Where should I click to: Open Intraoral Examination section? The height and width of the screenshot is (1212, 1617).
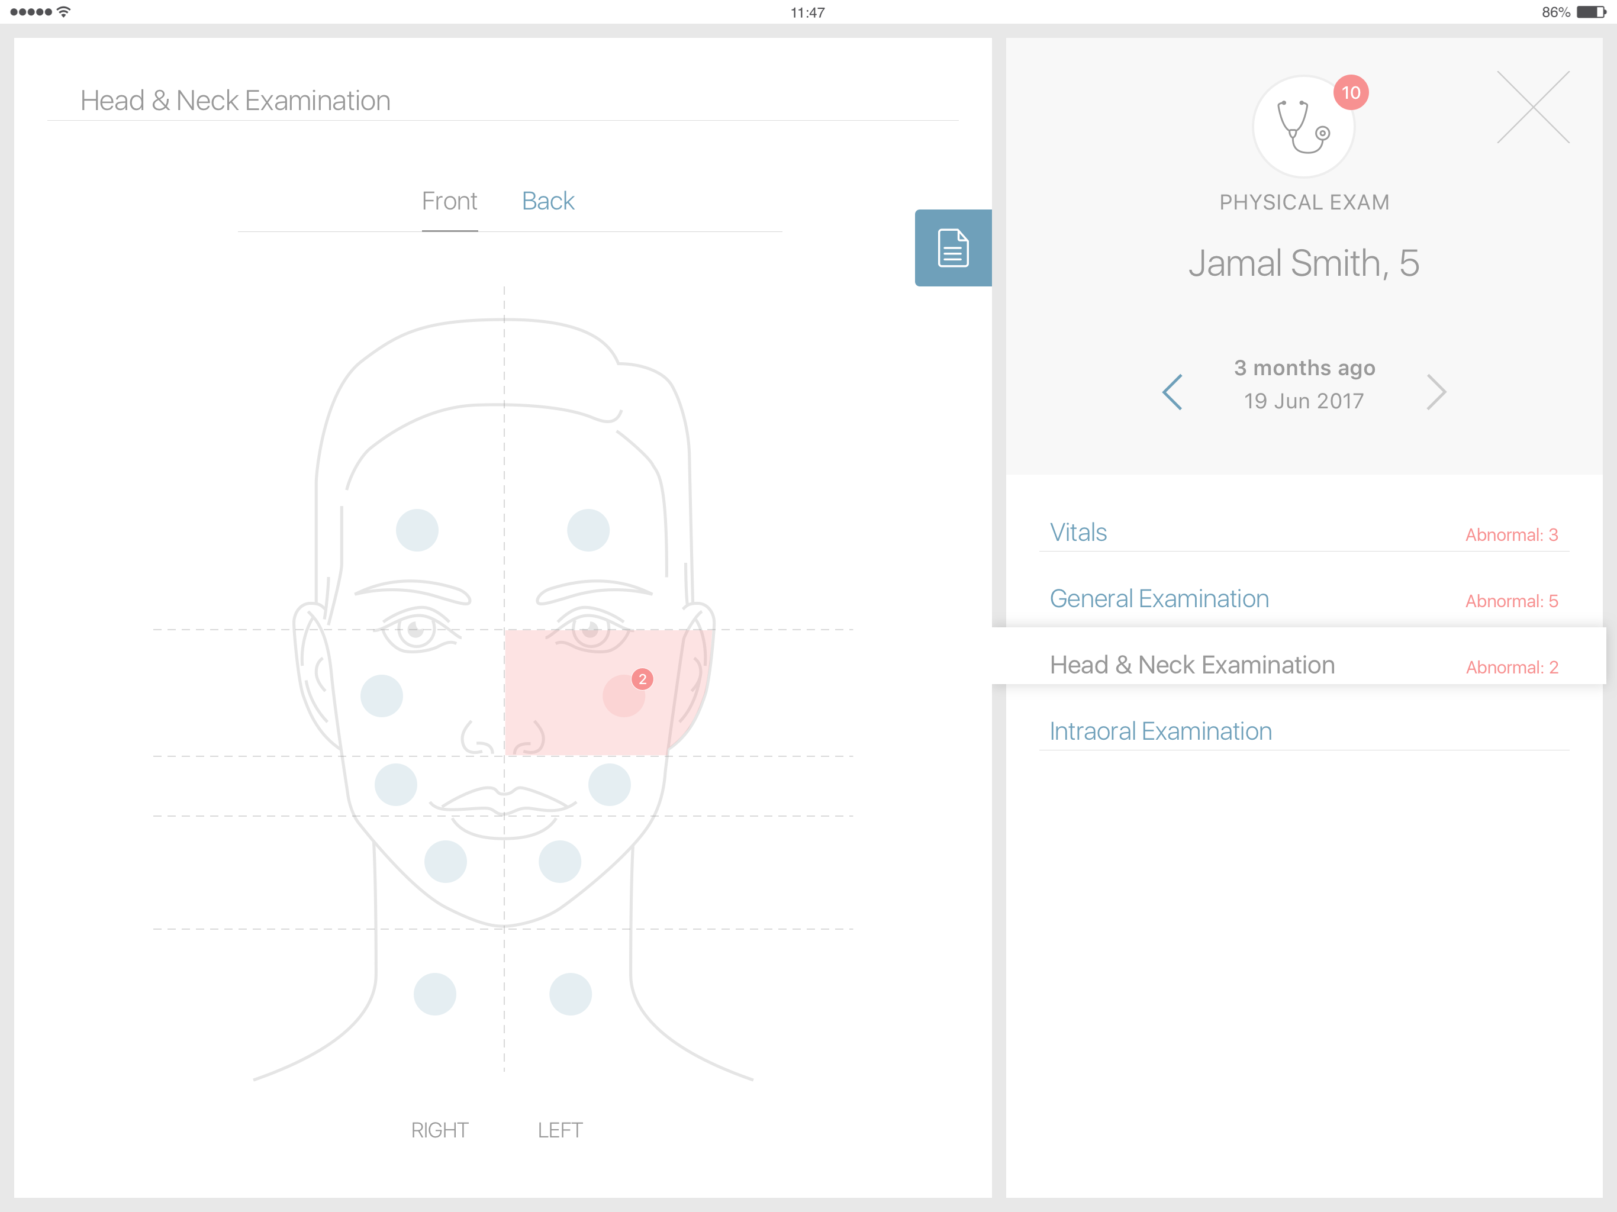(x=1160, y=731)
